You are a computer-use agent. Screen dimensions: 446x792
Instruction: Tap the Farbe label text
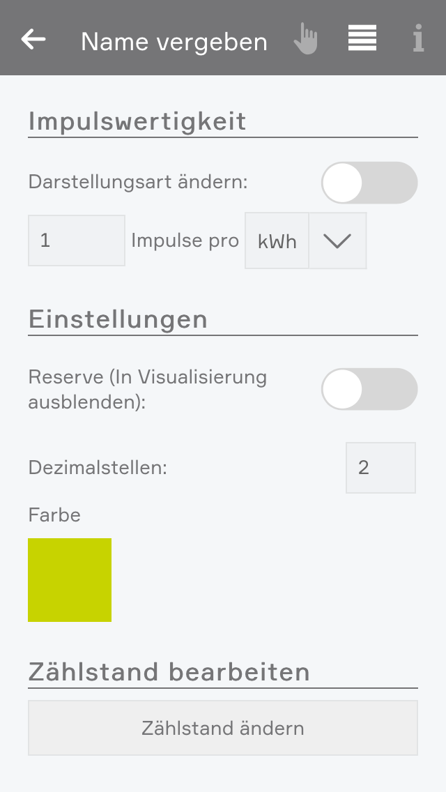click(54, 515)
